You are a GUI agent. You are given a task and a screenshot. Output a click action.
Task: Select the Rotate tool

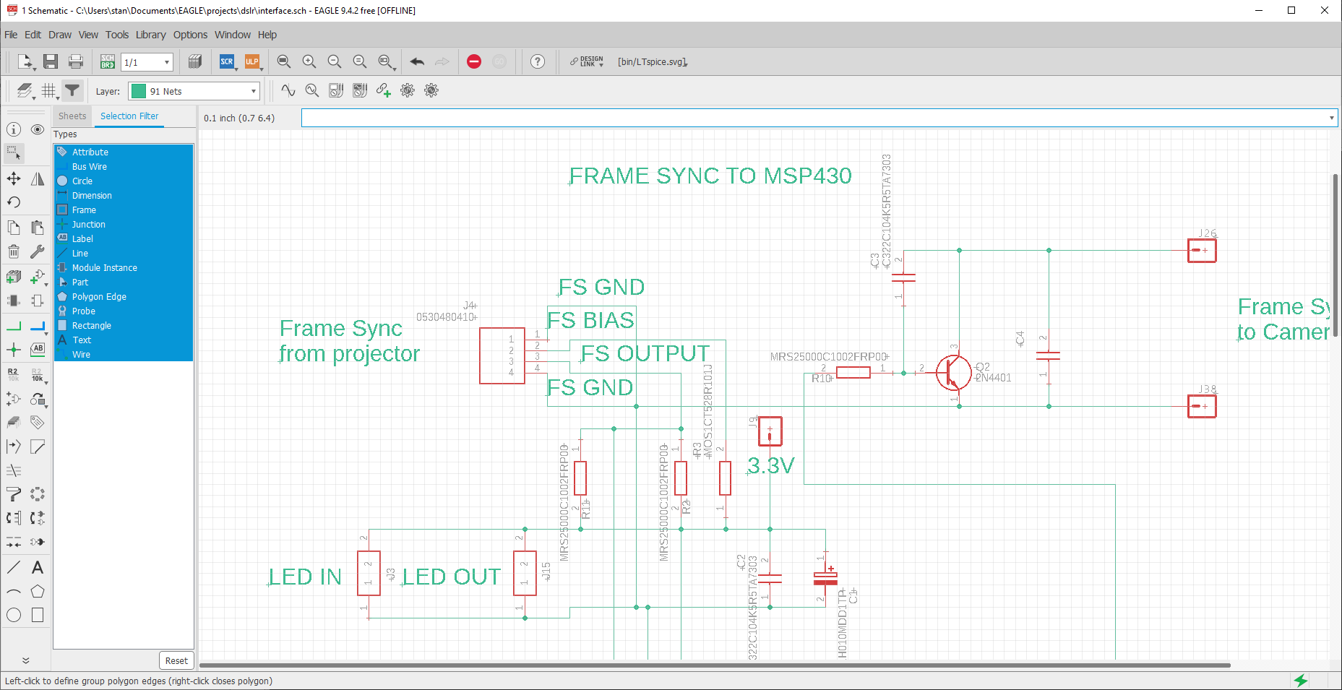(x=14, y=202)
